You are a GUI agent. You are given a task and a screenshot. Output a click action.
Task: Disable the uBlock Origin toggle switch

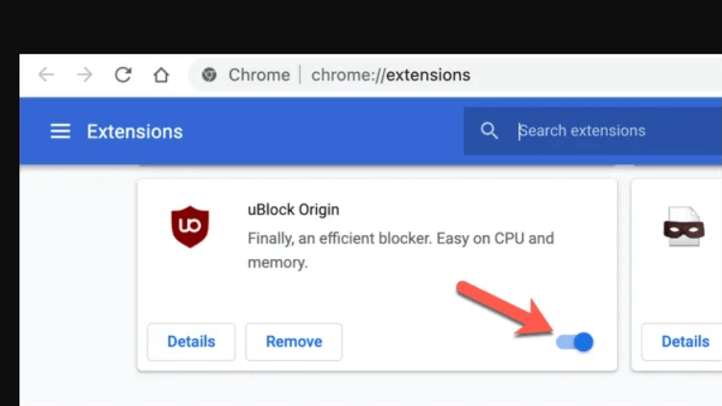[575, 342]
